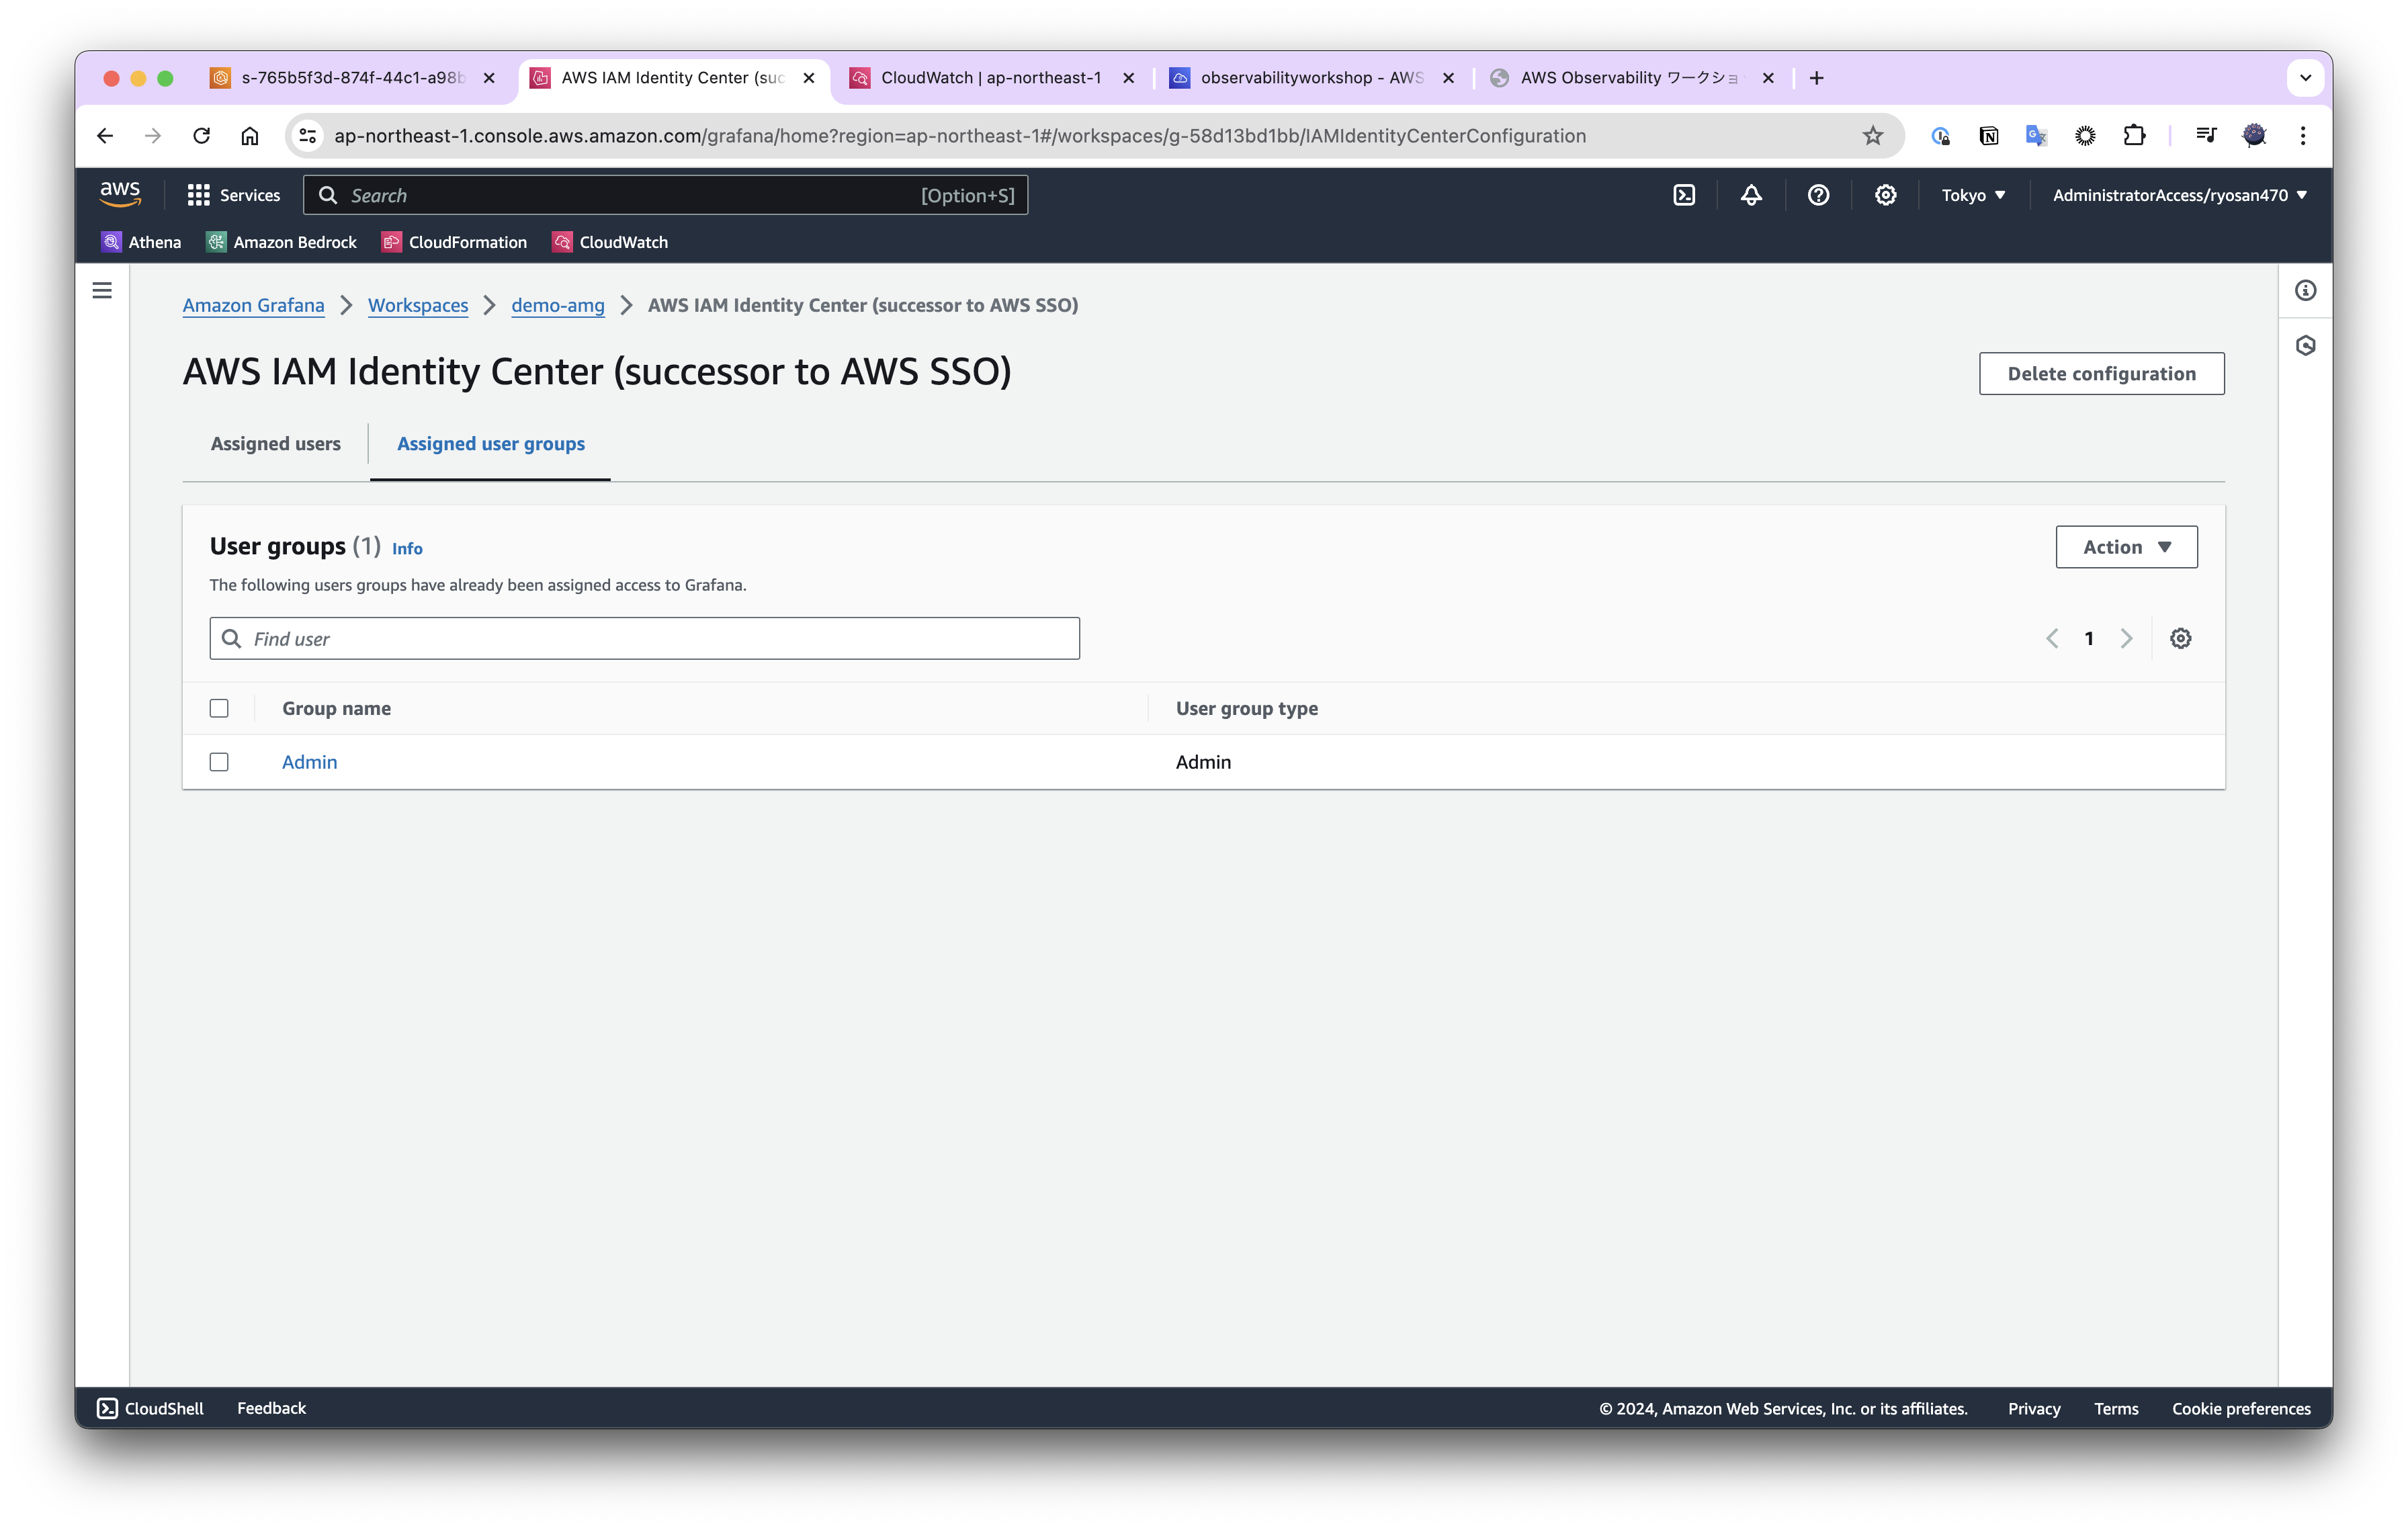Switch to the Assigned users tab

point(275,444)
